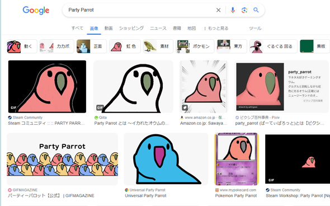Visit Steam Workshop::Party Parrot link
Viewport: 330px width, 206px height.
pos(298,196)
